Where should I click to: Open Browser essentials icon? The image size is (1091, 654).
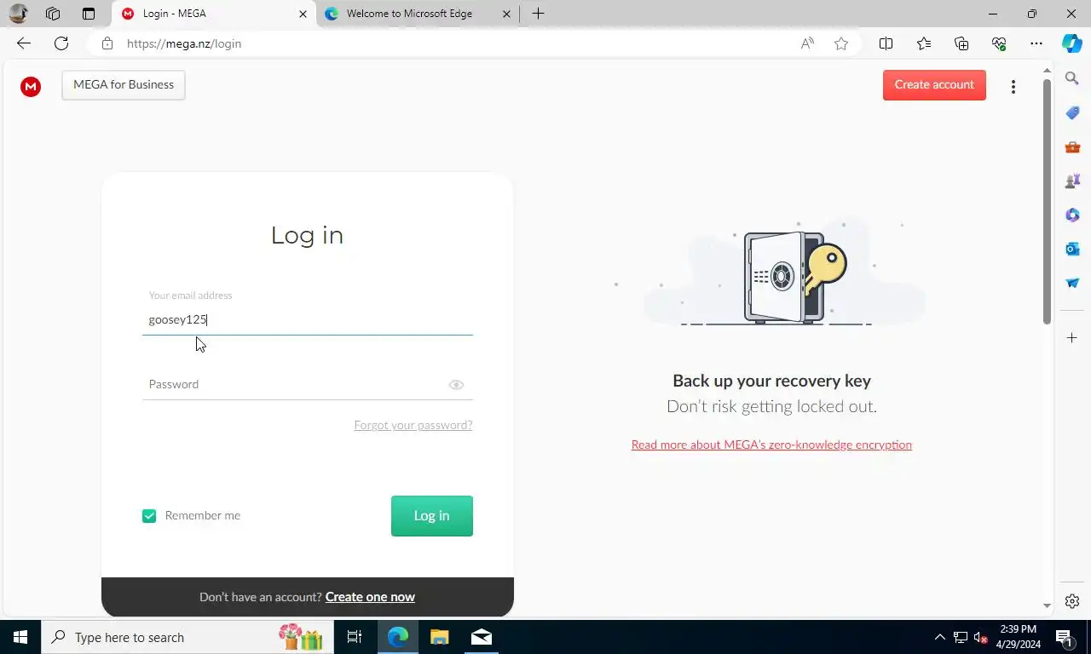[x=999, y=43]
